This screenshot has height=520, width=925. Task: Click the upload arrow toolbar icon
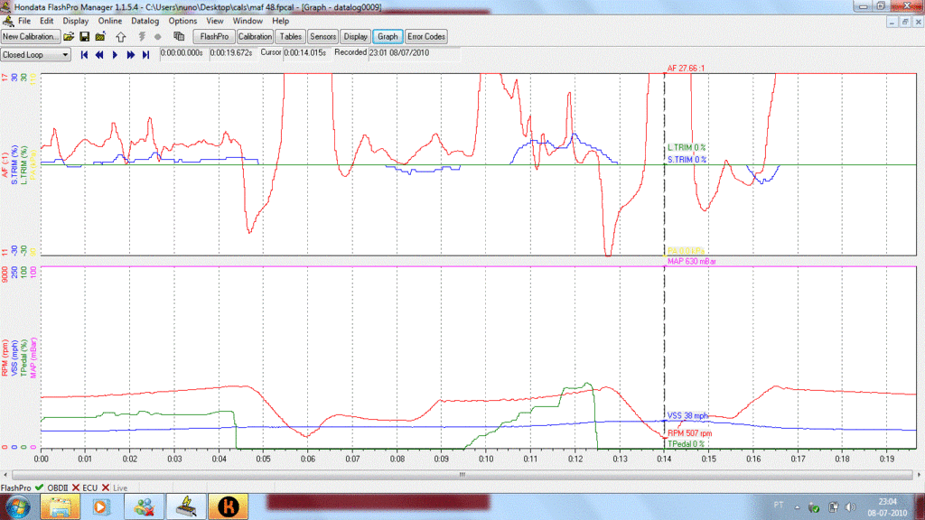pyautogui.click(x=119, y=37)
